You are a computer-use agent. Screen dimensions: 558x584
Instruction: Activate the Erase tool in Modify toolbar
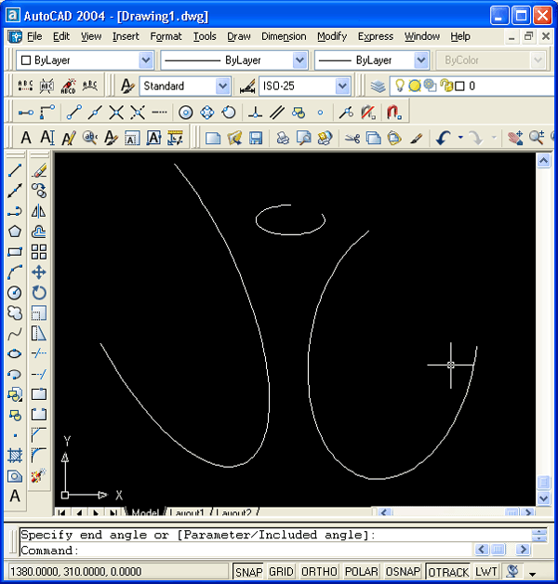tap(39, 171)
